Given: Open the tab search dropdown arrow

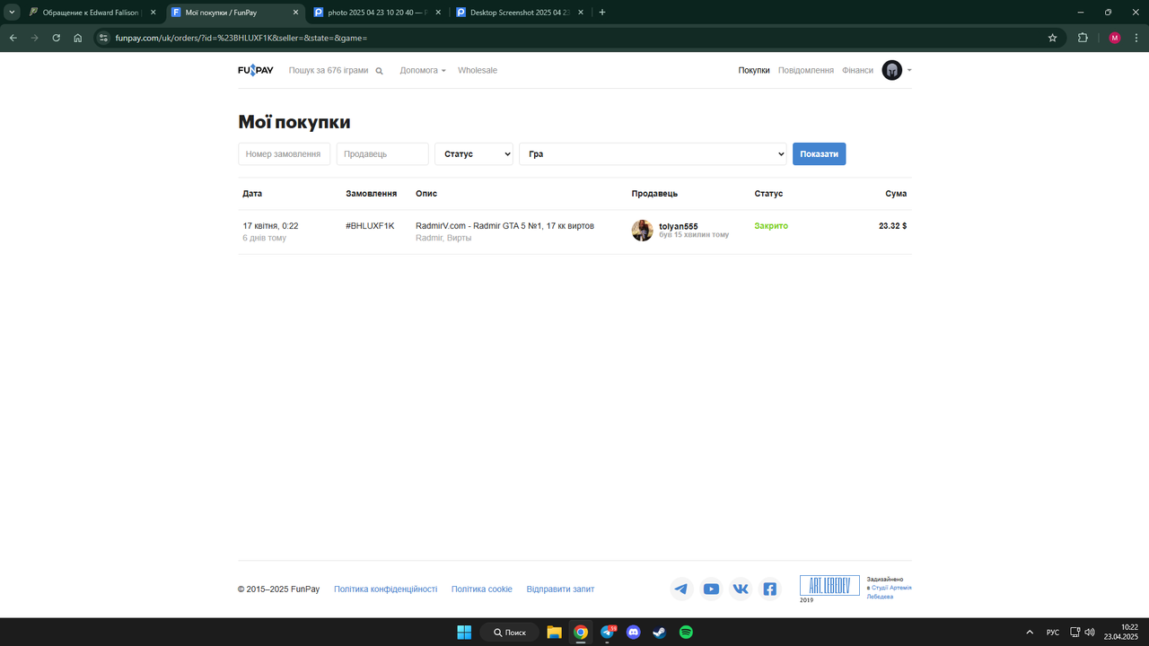Looking at the screenshot, I should [13, 13].
